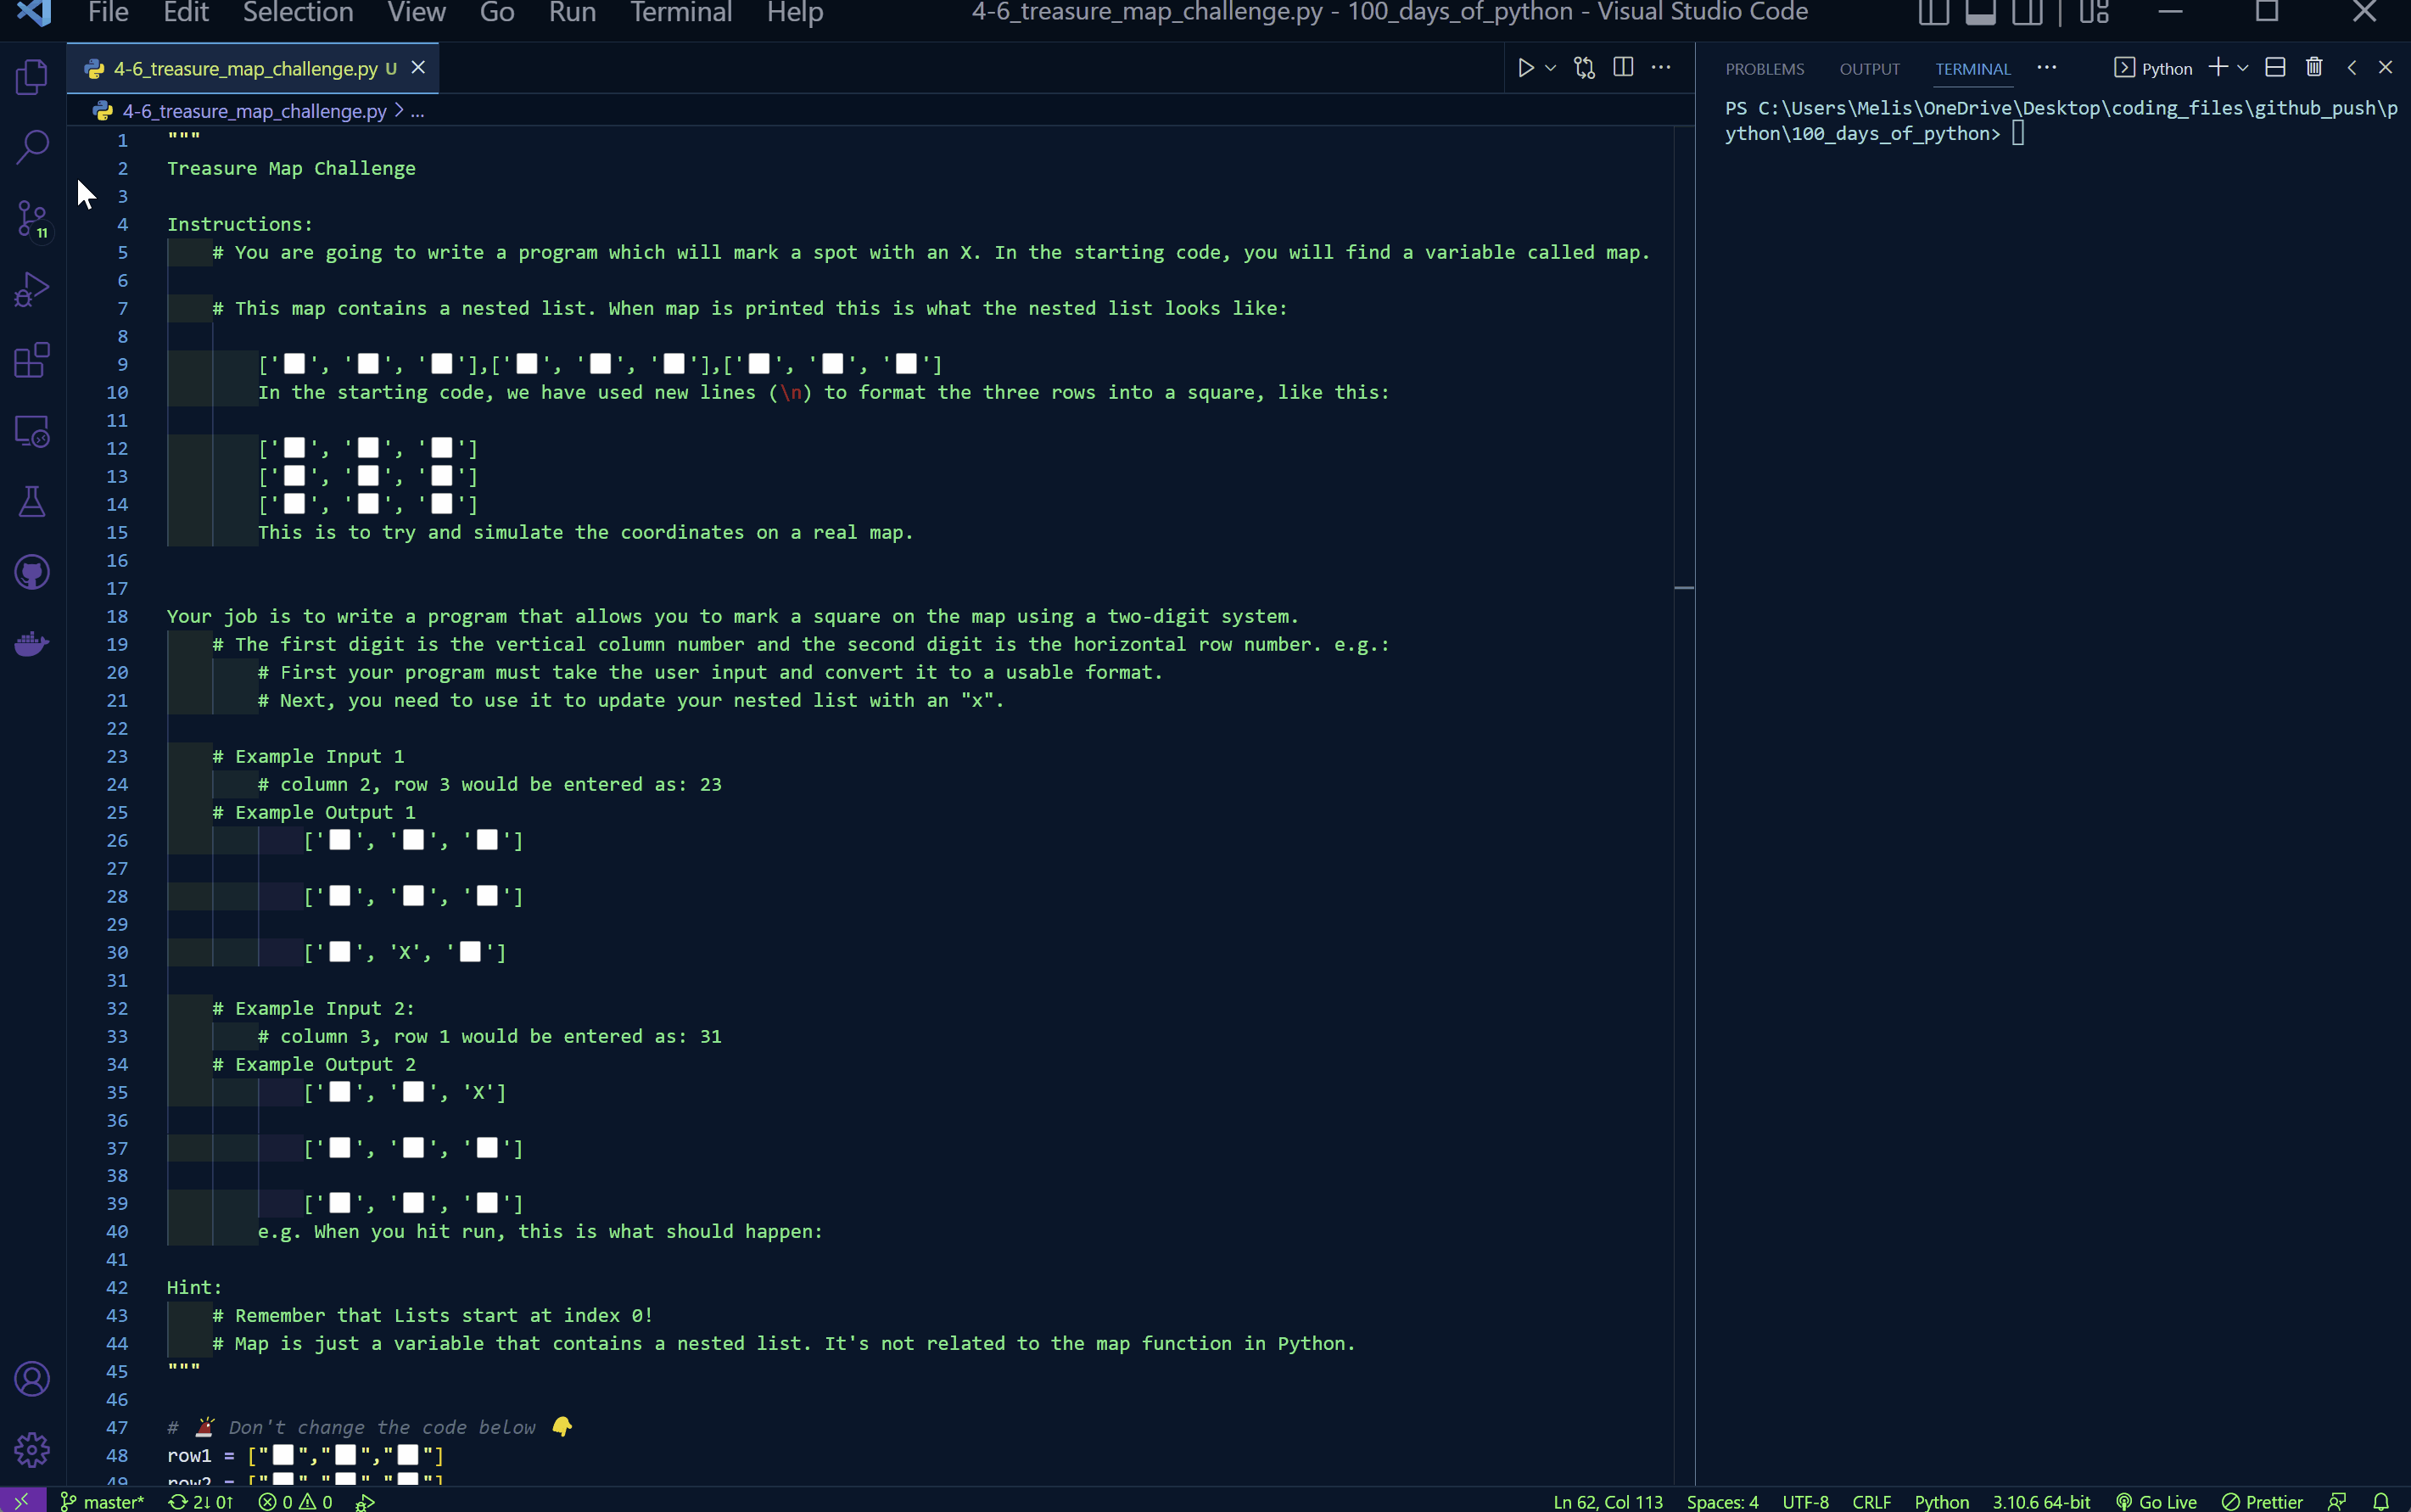Open the GitHub view in activity bar
Image resolution: width=2411 pixels, height=1512 pixels.
click(32, 573)
